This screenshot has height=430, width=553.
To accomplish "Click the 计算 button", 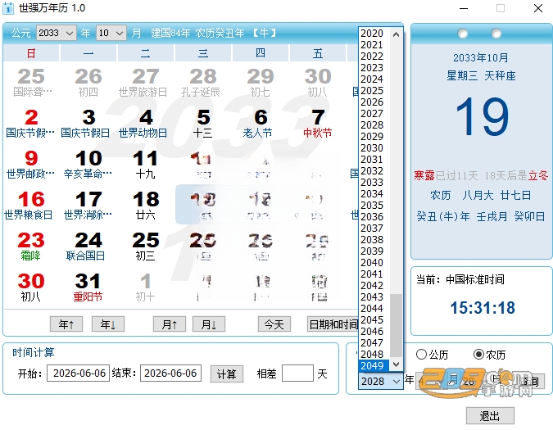I will click(x=227, y=373).
